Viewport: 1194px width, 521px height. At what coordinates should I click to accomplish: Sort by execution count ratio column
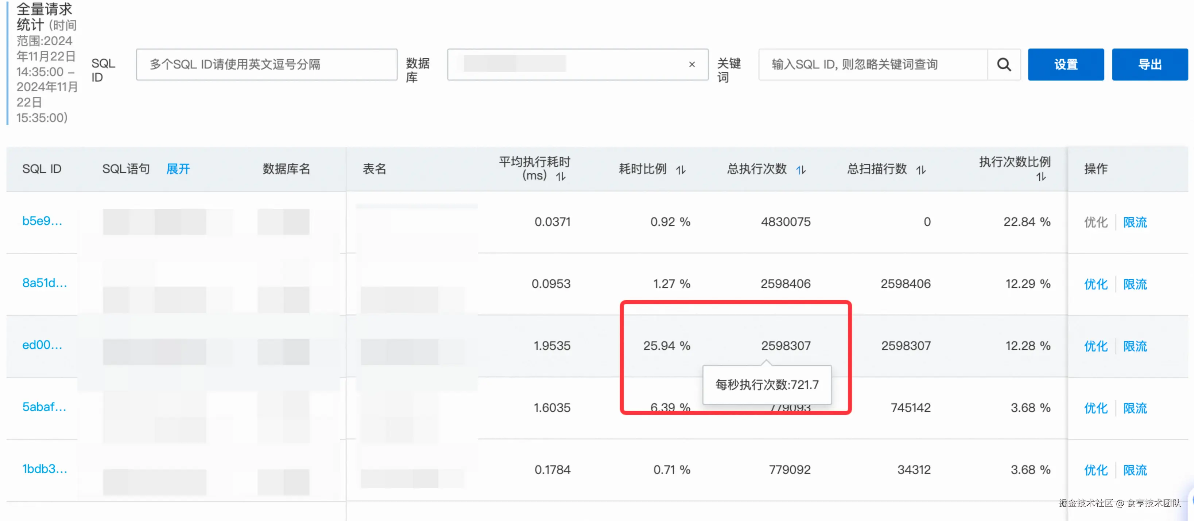[1041, 176]
